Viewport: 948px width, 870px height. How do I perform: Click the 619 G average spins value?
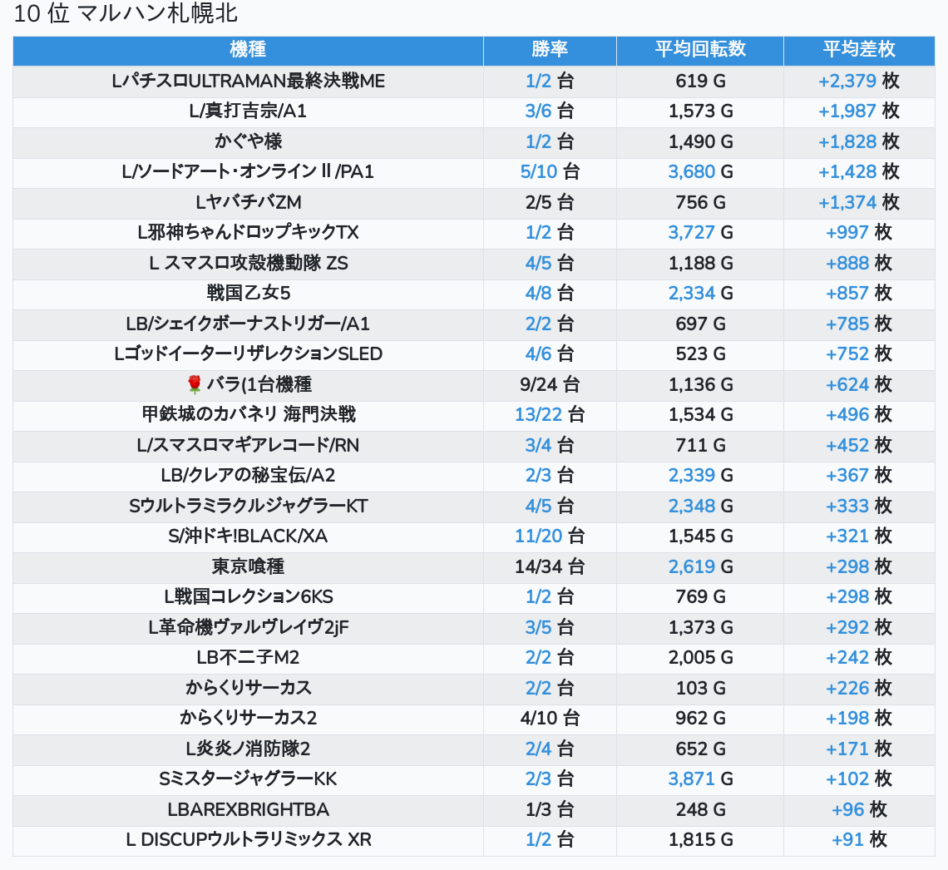click(700, 81)
